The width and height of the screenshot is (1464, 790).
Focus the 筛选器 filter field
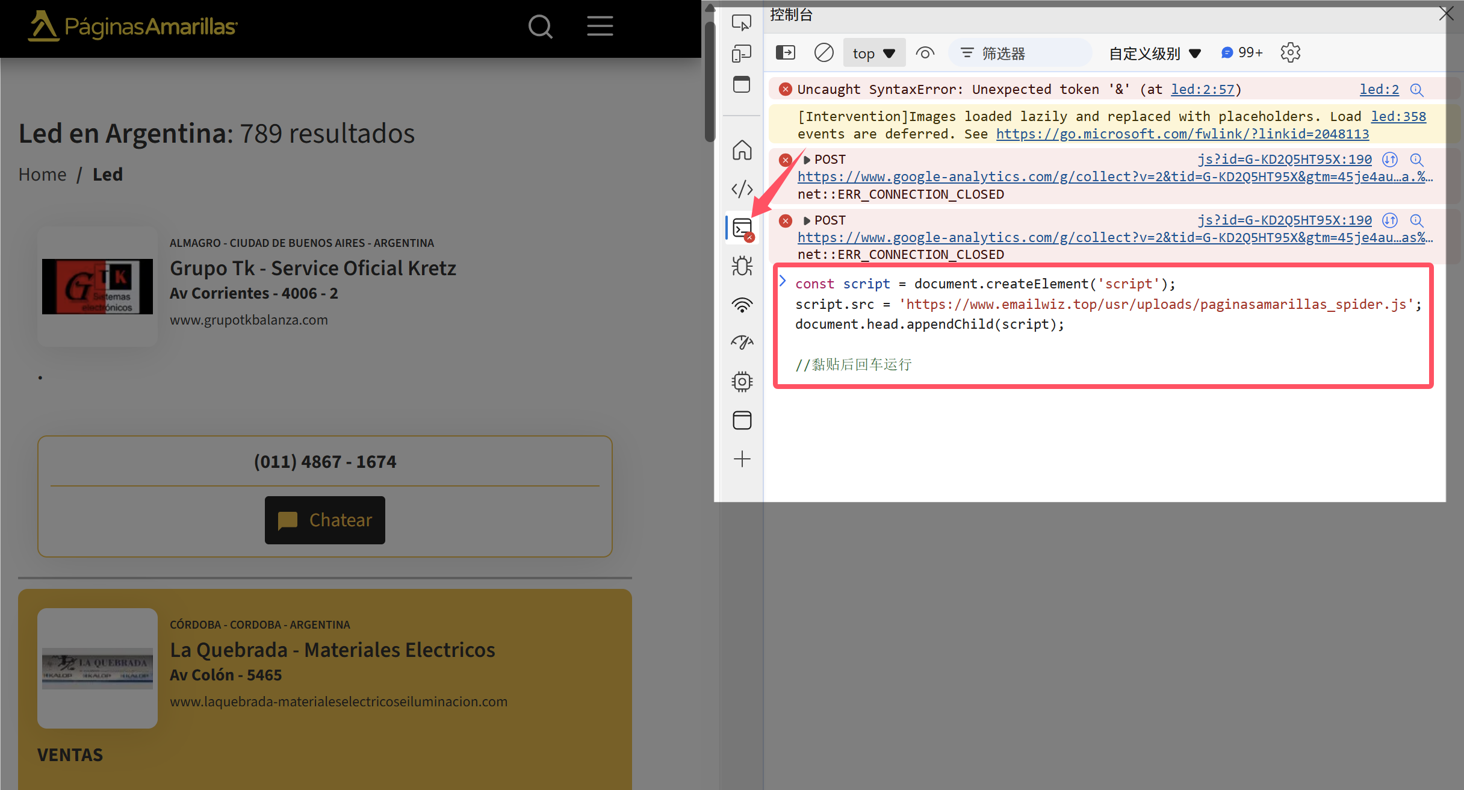[1020, 54]
